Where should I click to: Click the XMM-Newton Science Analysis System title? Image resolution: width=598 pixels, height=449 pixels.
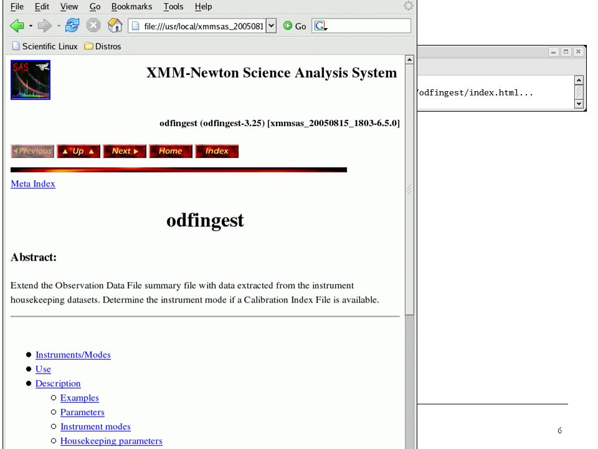pos(272,72)
